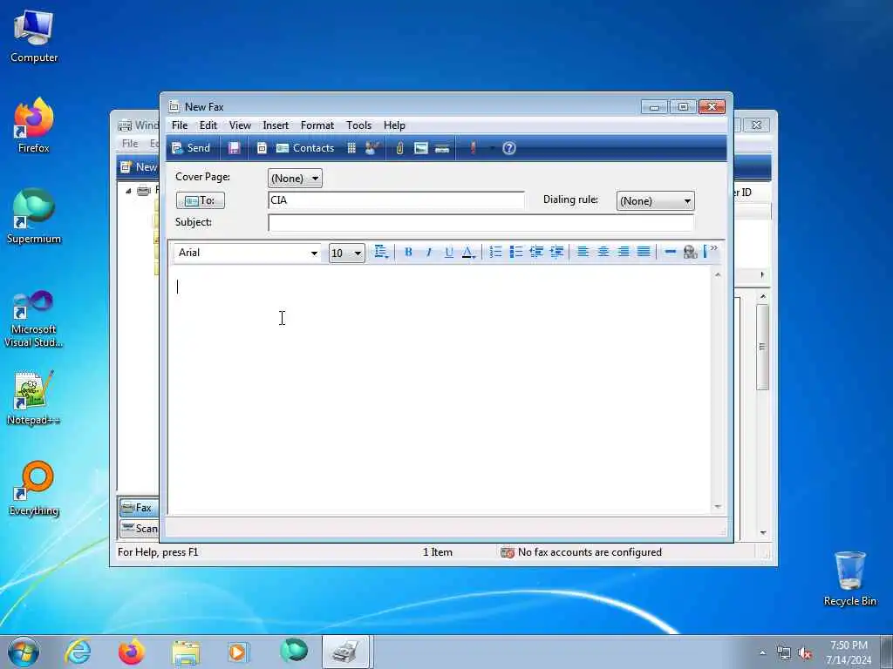Click the To field containing CIA
This screenshot has width=893, height=669.
coord(396,199)
